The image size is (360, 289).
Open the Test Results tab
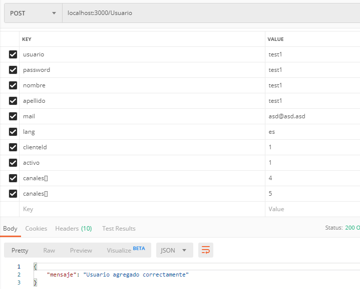(x=119, y=228)
